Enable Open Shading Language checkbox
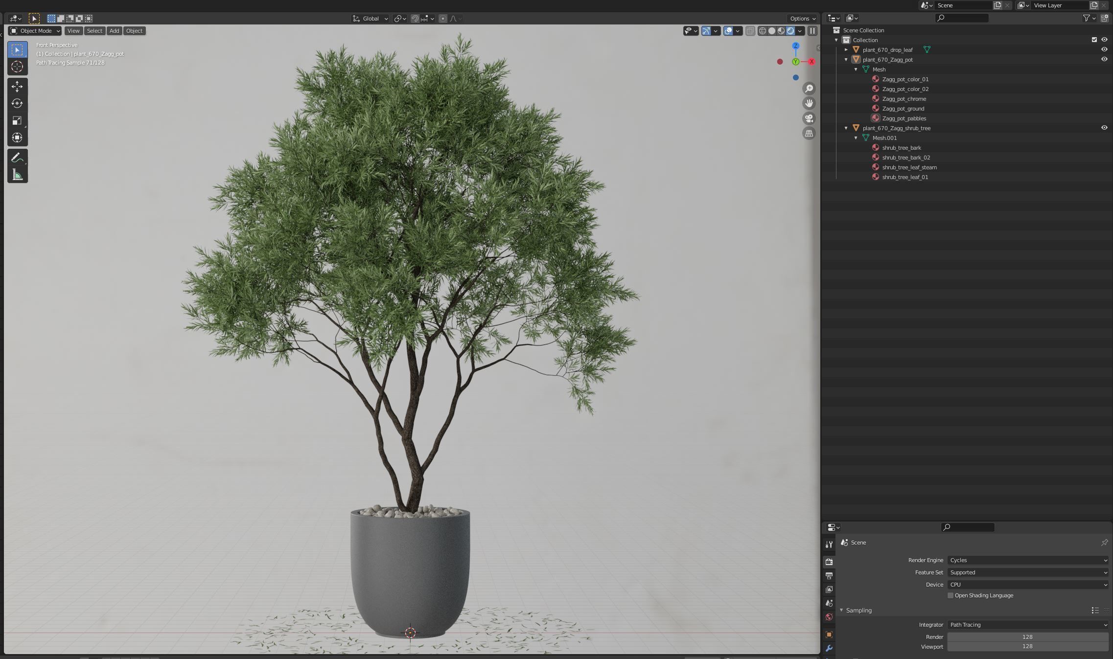Image resolution: width=1113 pixels, height=659 pixels. (x=951, y=595)
